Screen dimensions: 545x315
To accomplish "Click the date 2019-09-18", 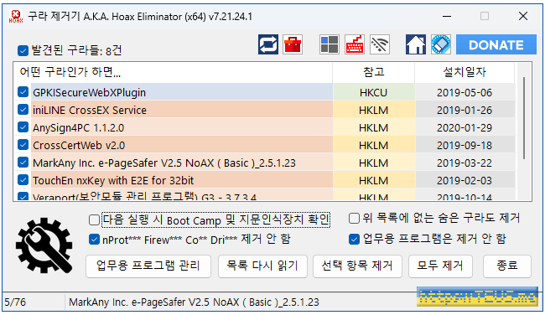I will (465, 145).
